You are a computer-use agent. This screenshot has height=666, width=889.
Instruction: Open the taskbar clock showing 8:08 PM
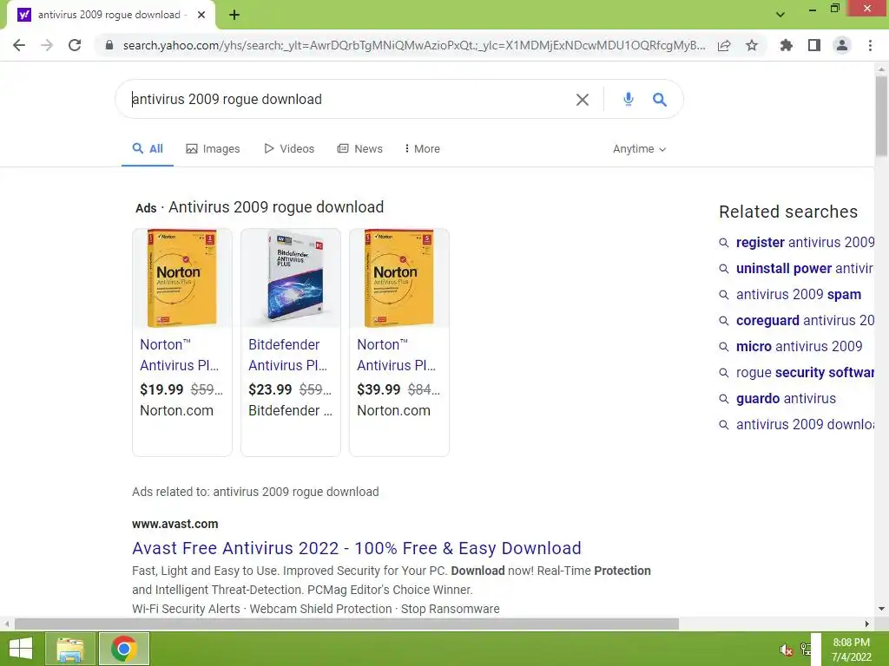(x=851, y=650)
